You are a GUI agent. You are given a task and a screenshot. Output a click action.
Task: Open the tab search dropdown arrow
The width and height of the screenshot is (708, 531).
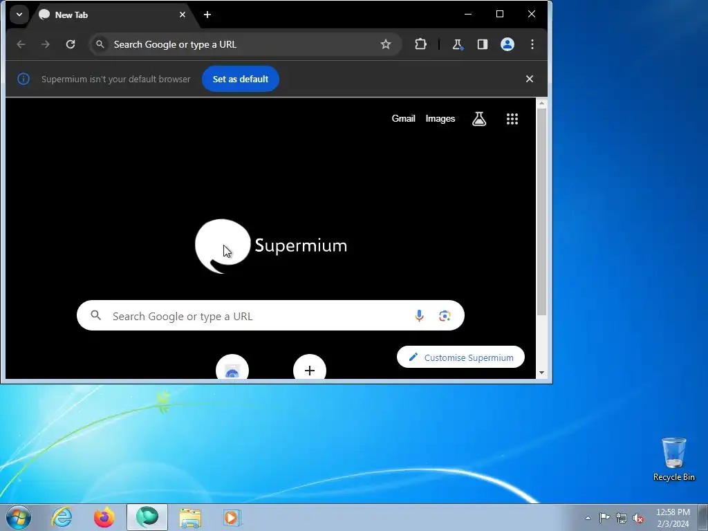19,15
